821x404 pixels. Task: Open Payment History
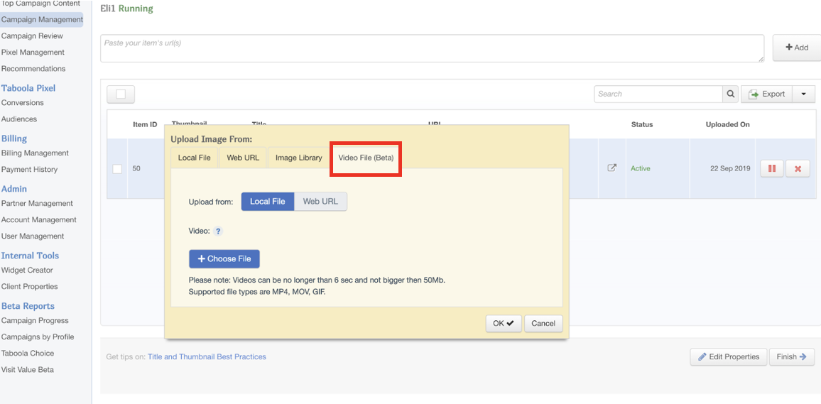(x=29, y=170)
